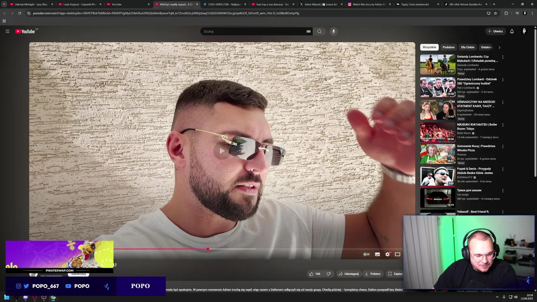
Task: Open more options for Prawdziwy Lombard video
Action: coord(503,80)
